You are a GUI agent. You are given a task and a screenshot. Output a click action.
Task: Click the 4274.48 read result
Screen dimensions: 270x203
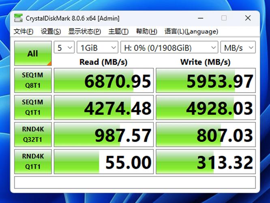click(104, 107)
